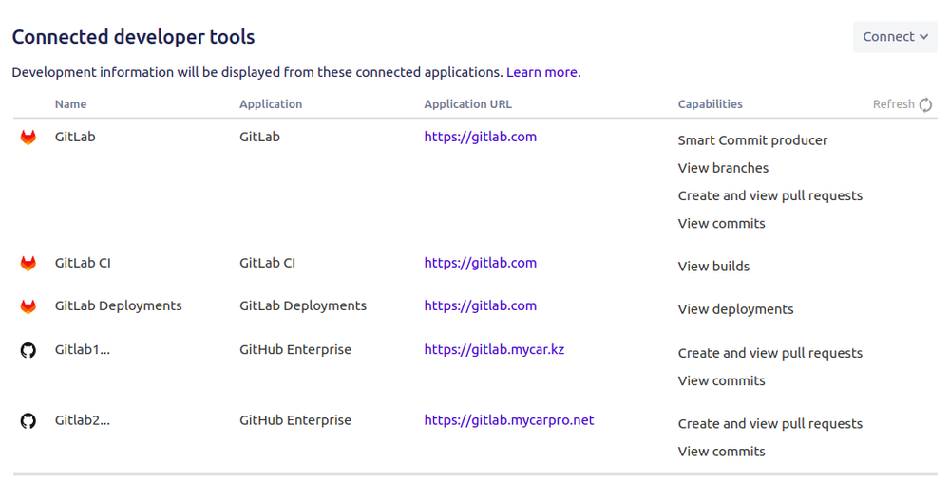The width and height of the screenshot is (949, 481).
Task: Click the GitHub icon beside Gitlab1...
Action: 28,350
